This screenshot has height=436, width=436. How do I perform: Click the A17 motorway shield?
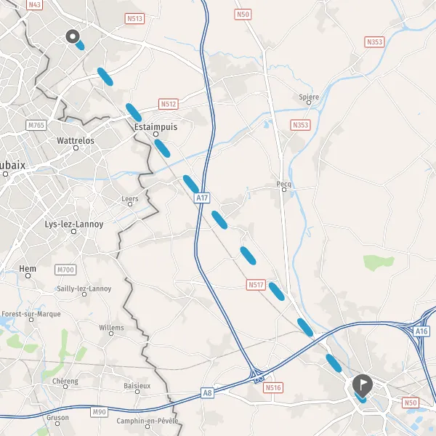pos(202,198)
